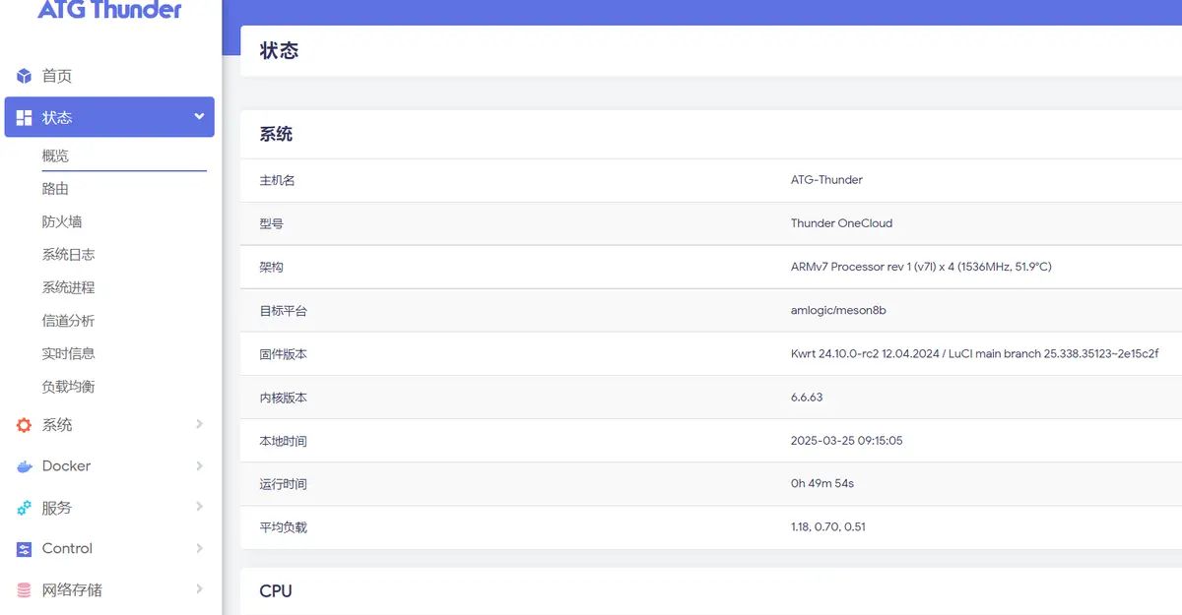Click the CPU section heading

[x=276, y=590]
